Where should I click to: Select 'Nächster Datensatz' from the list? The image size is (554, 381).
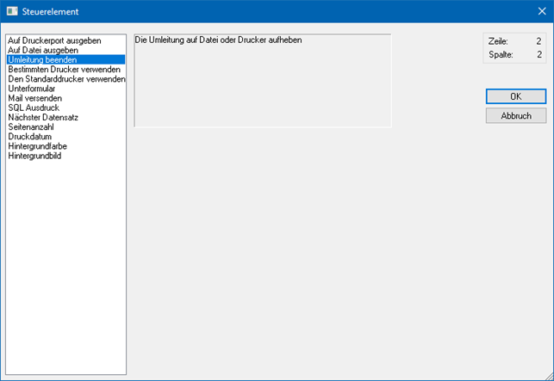(42, 117)
